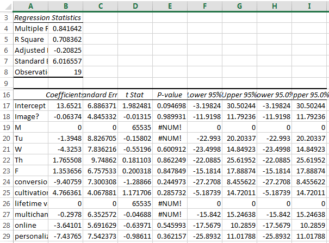Click the online row label cell
329x243 pixels.
(x=30, y=227)
